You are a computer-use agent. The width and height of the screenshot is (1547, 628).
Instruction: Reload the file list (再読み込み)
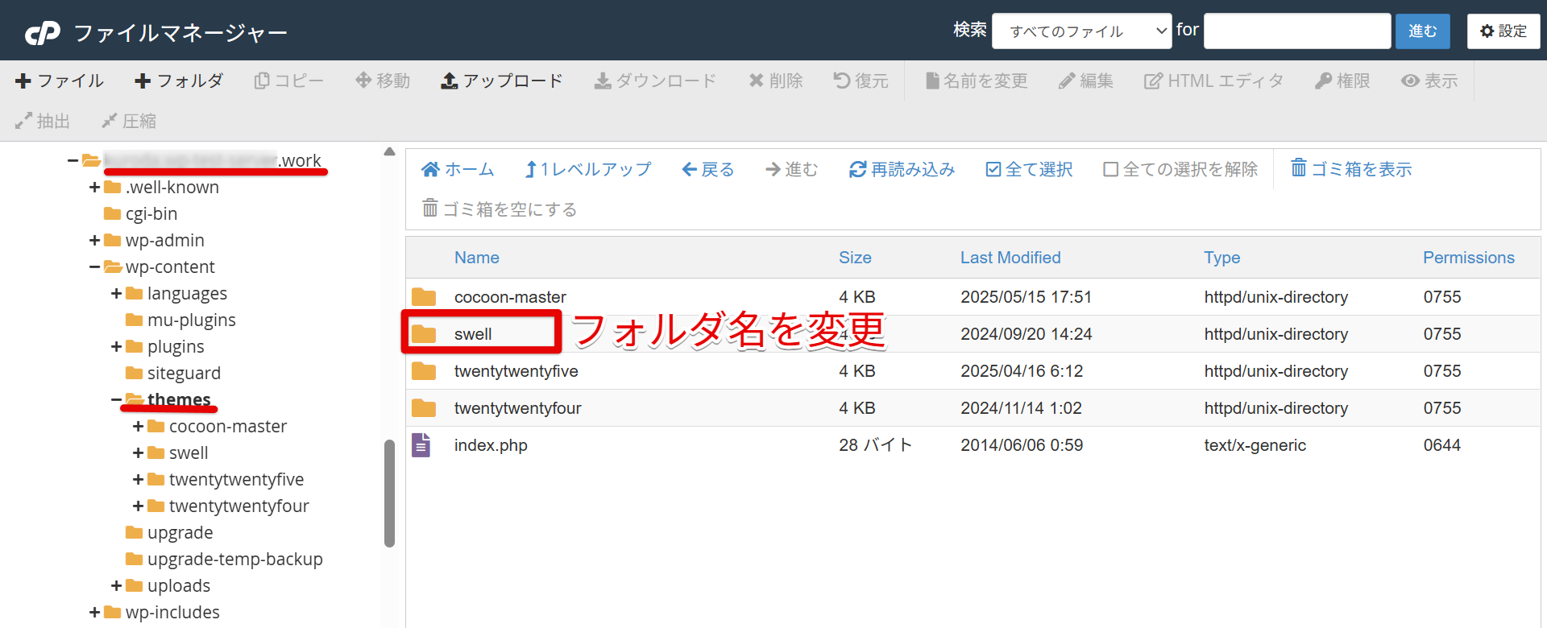tap(902, 169)
